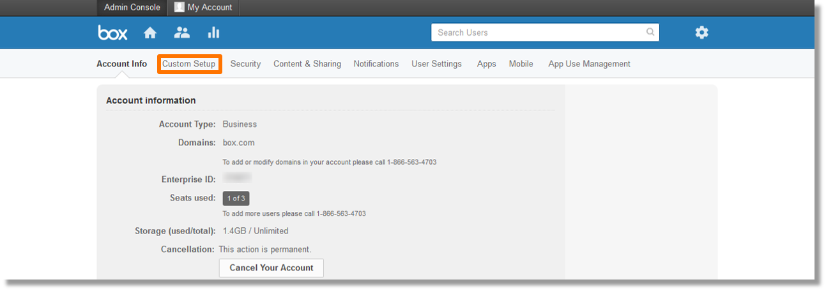Open the Mobile tab
Image resolution: width=826 pixels, height=291 pixels.
click(521, 64)
